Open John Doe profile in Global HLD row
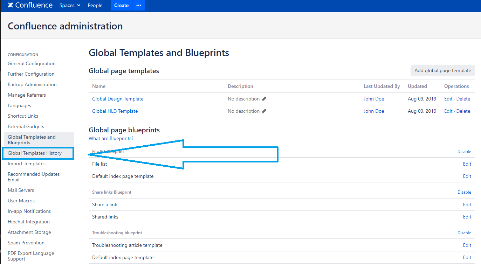Image resolution: width=481 pixels, height=264 pixels. [374, 111]
